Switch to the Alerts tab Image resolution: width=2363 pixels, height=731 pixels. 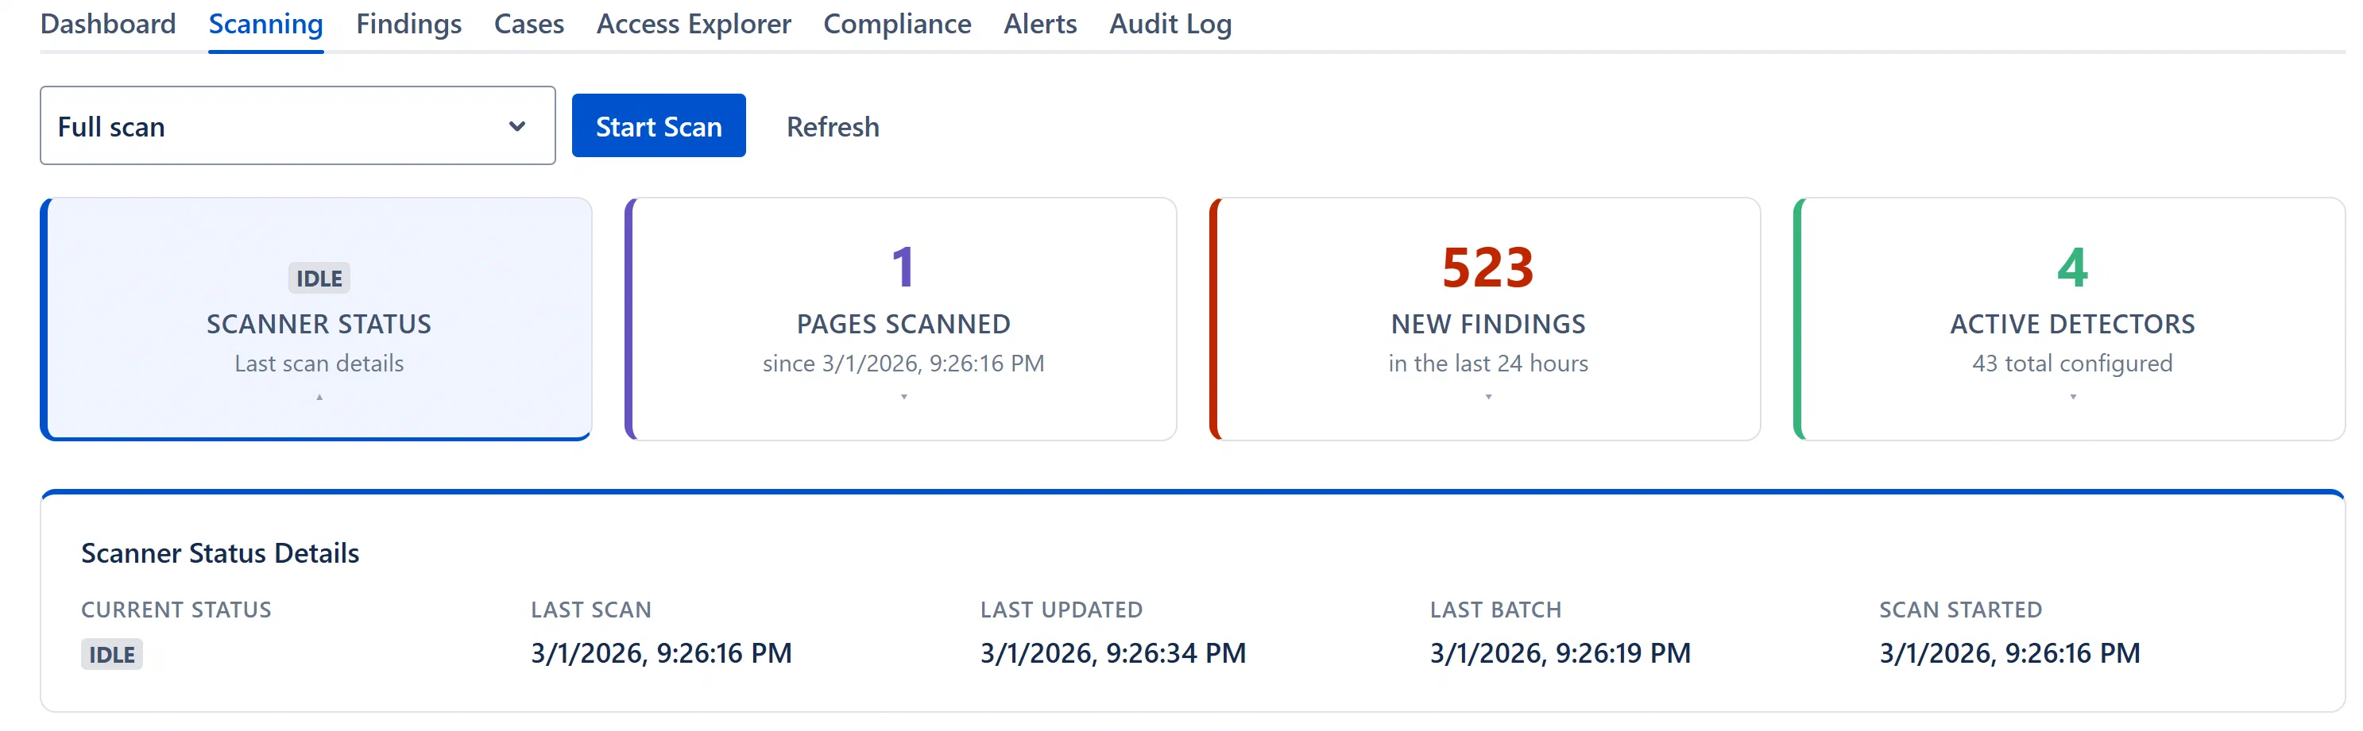click(x=1039, y=24)
